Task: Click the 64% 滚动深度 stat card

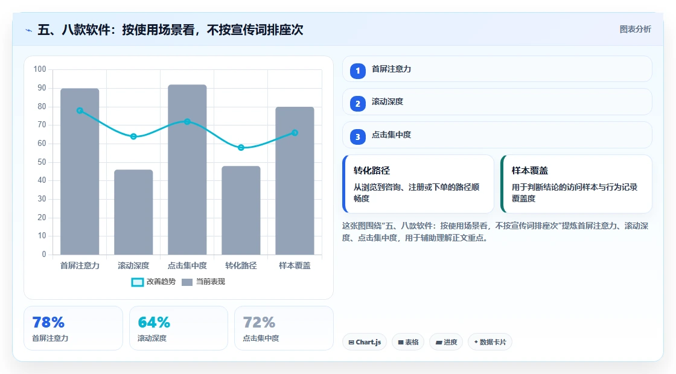Action: [179, 328]
